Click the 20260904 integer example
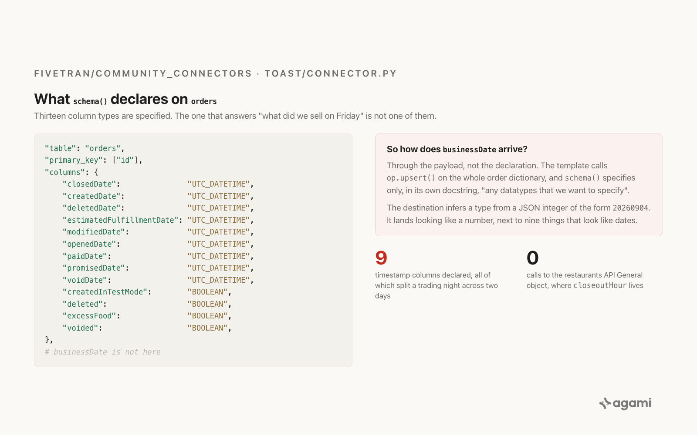 pos(630,208)
